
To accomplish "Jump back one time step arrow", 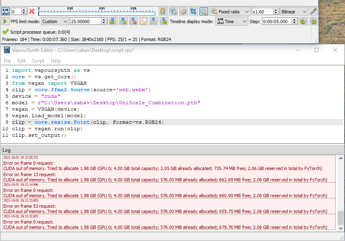I will (303, 22).
